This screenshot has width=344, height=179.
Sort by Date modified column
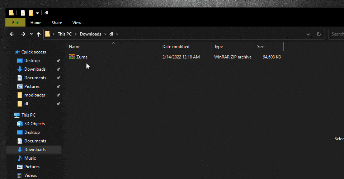point(176,47)
